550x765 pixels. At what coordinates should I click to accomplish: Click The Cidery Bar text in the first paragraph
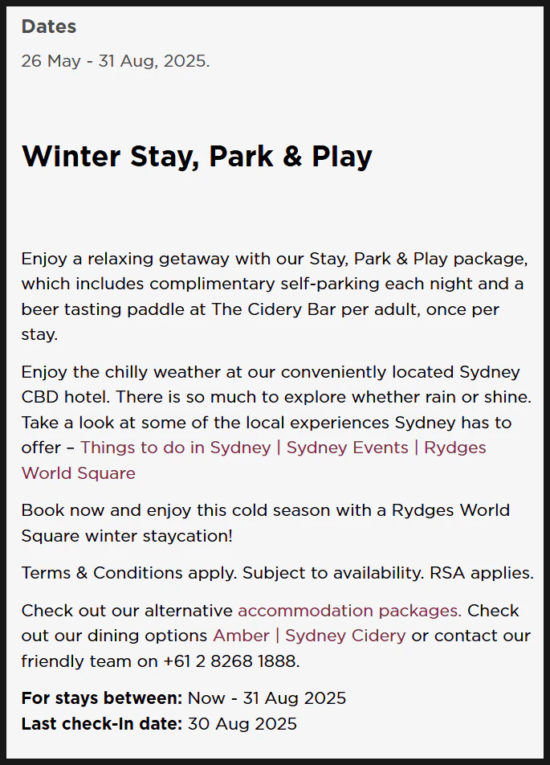tap(273, 309)
